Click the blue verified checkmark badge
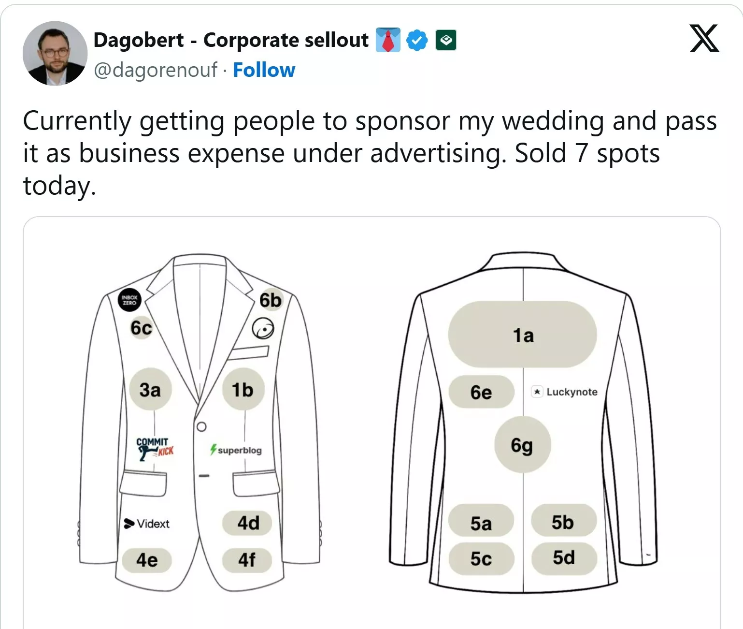Viewport: 743px width, 629px height. click(417, 40)
